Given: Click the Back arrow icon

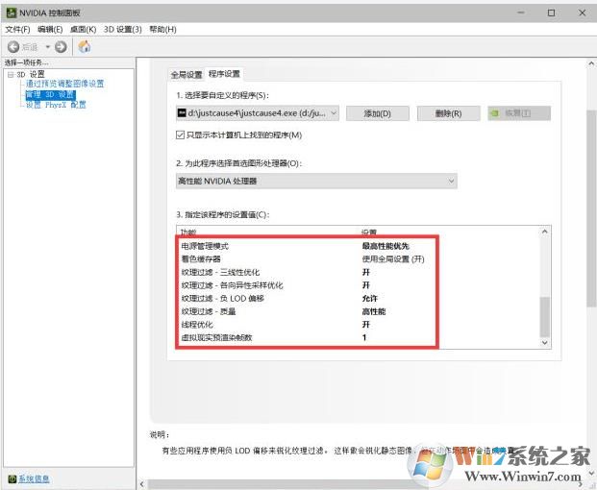Looking at the screenshot, I should tap(13, 47).
